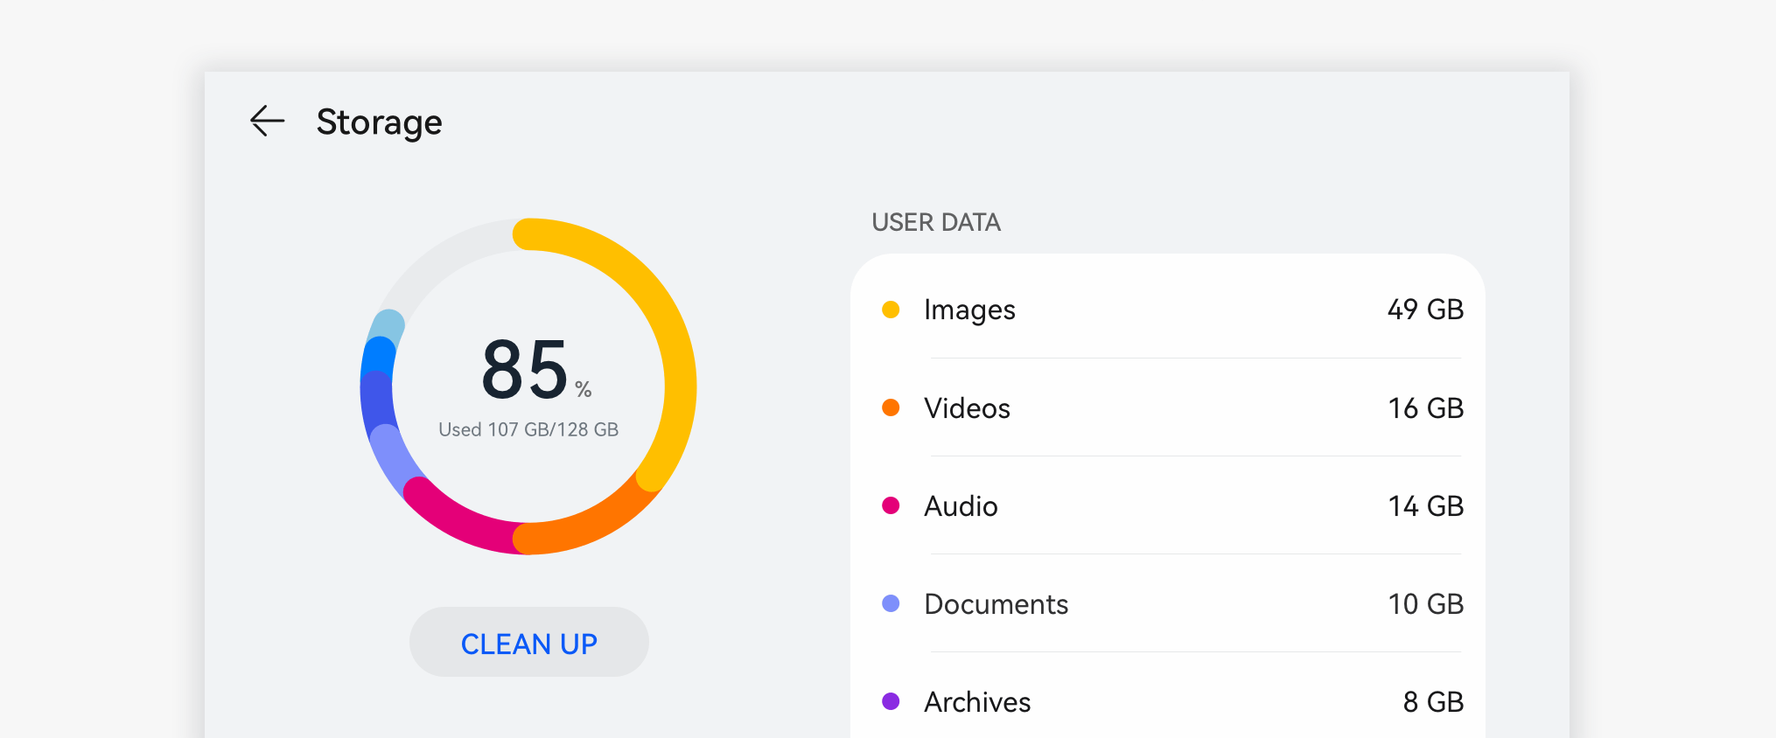The height and width of the screenshot is (738, 1776).
Task: Click the orange Videos category dot
Action: point(891,407)
